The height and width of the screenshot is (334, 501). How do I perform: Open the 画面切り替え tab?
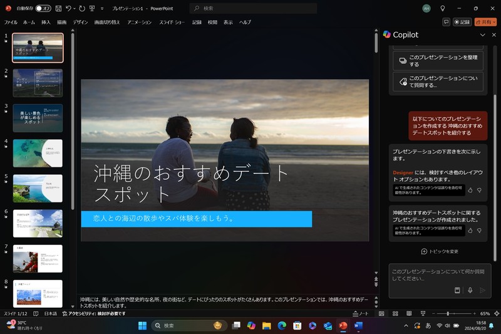pyautogui.click(x=107, y=22)
